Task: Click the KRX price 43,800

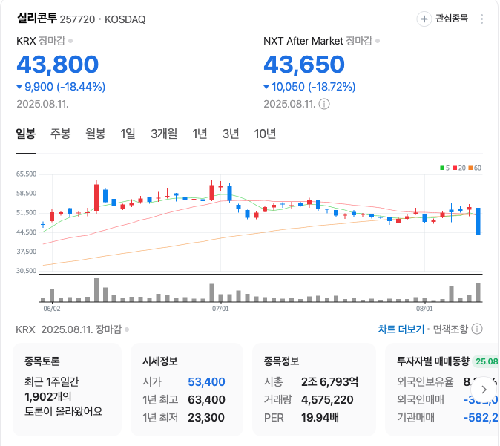Action: click(58, 65)
